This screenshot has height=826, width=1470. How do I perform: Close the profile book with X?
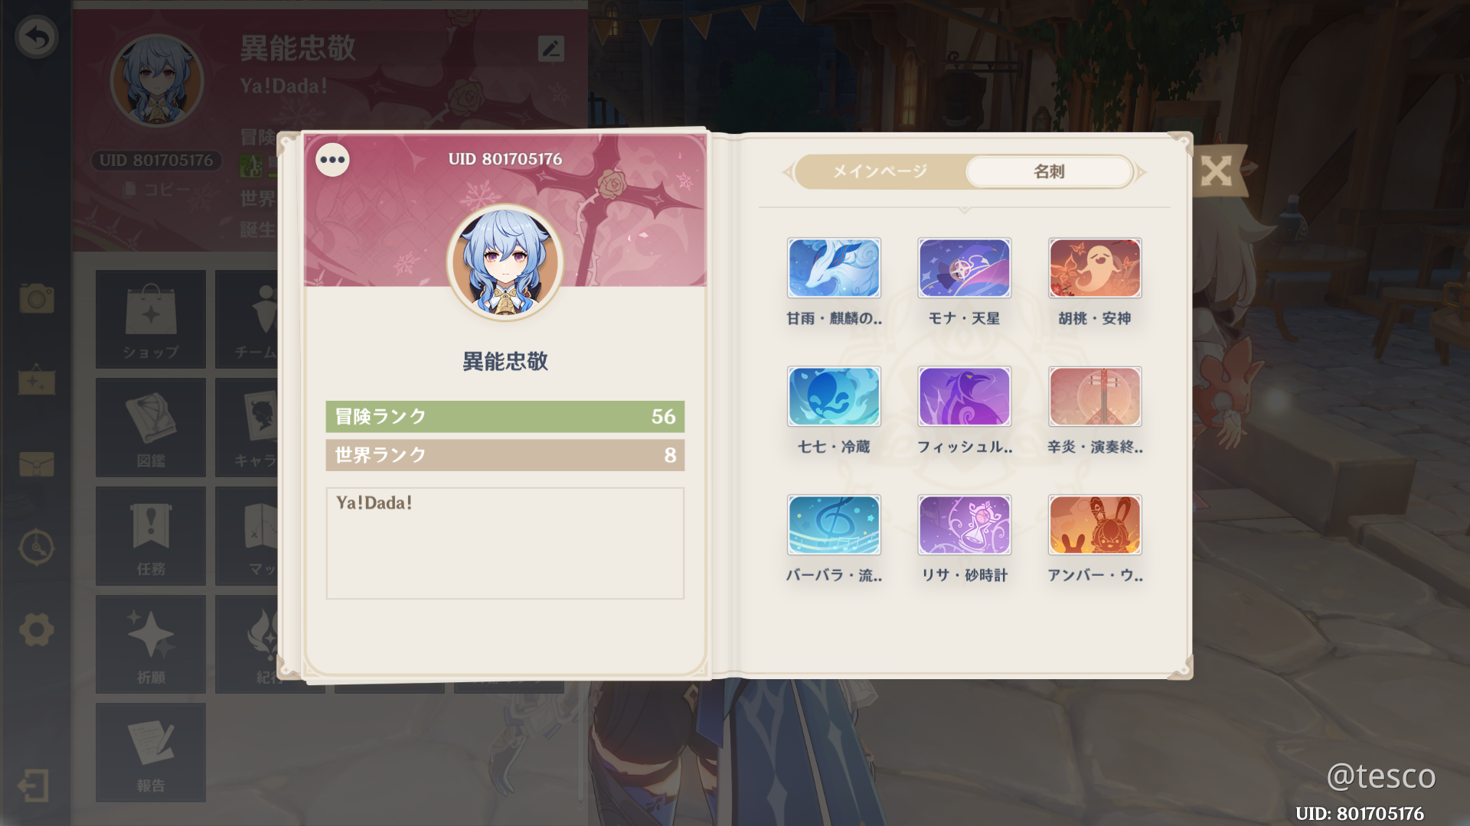pos(1216,171)
